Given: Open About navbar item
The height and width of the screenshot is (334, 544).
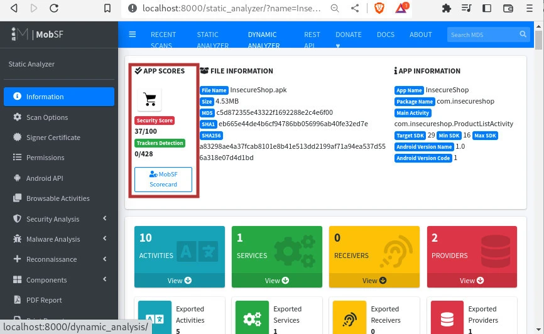Looking at the screenshot, I should click(420, 35).
